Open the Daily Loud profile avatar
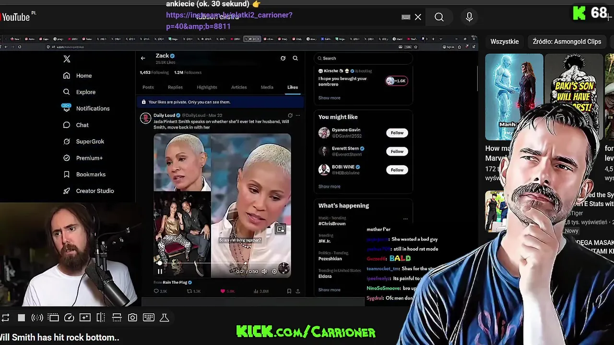Screen dimensions: 614x345 (x=145, y=118)
